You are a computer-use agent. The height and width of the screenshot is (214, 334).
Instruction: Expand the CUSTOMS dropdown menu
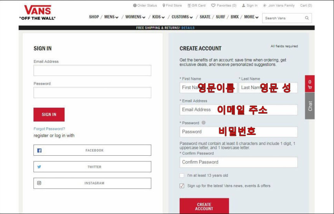pyautogui.click(x=182, y=17)
